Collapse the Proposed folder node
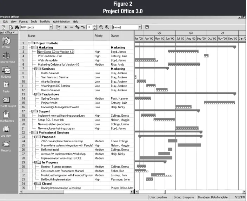This screenshot has height=201, width=247. click(35, 137)
